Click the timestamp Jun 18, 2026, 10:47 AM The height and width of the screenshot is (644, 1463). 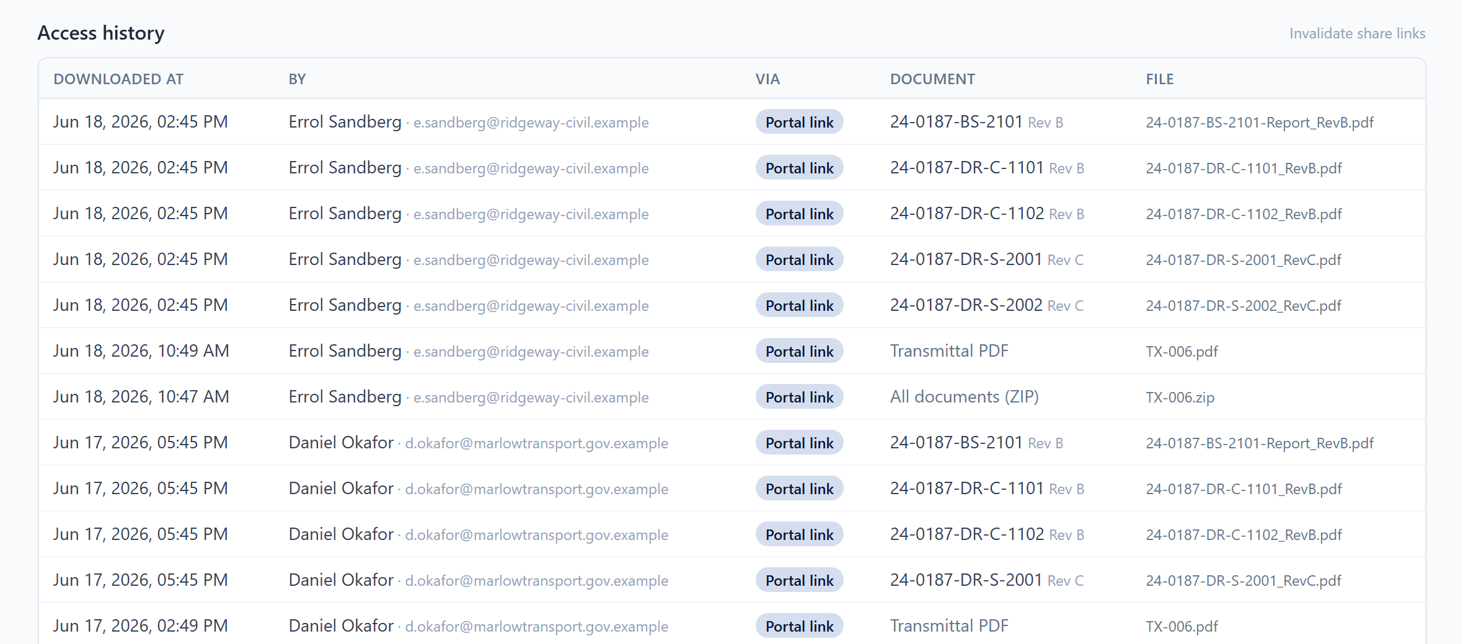click(141, 397)
